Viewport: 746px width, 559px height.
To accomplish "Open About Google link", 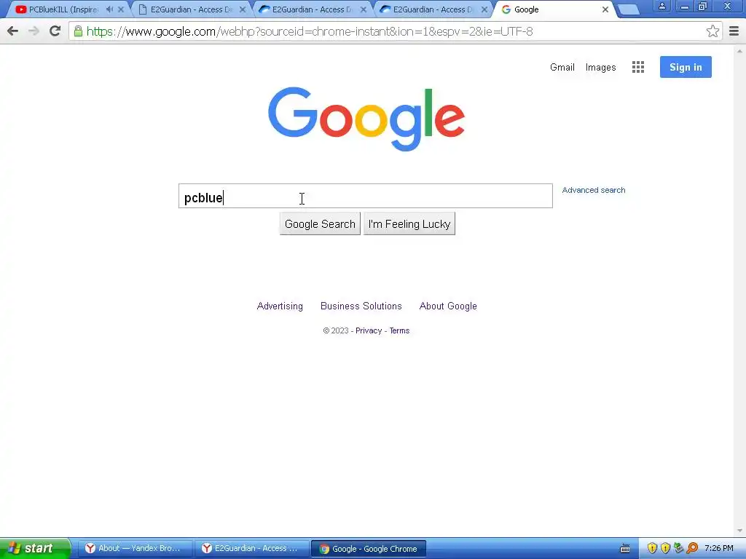I will tap(448, 306).
